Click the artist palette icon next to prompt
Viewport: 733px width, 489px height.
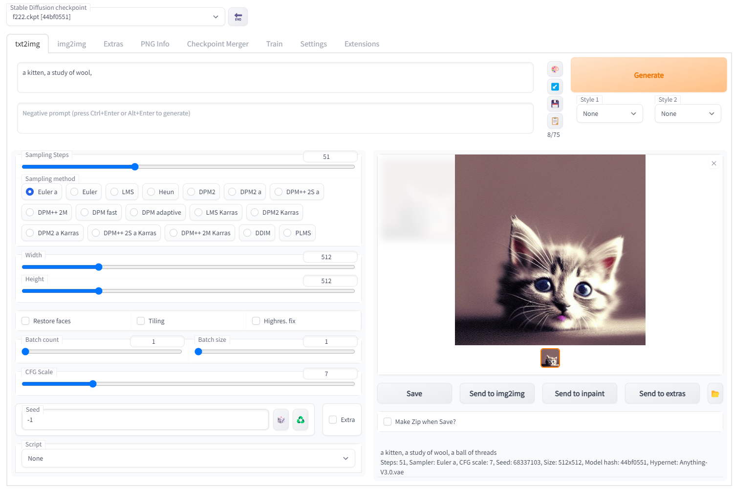pos(555,69)
